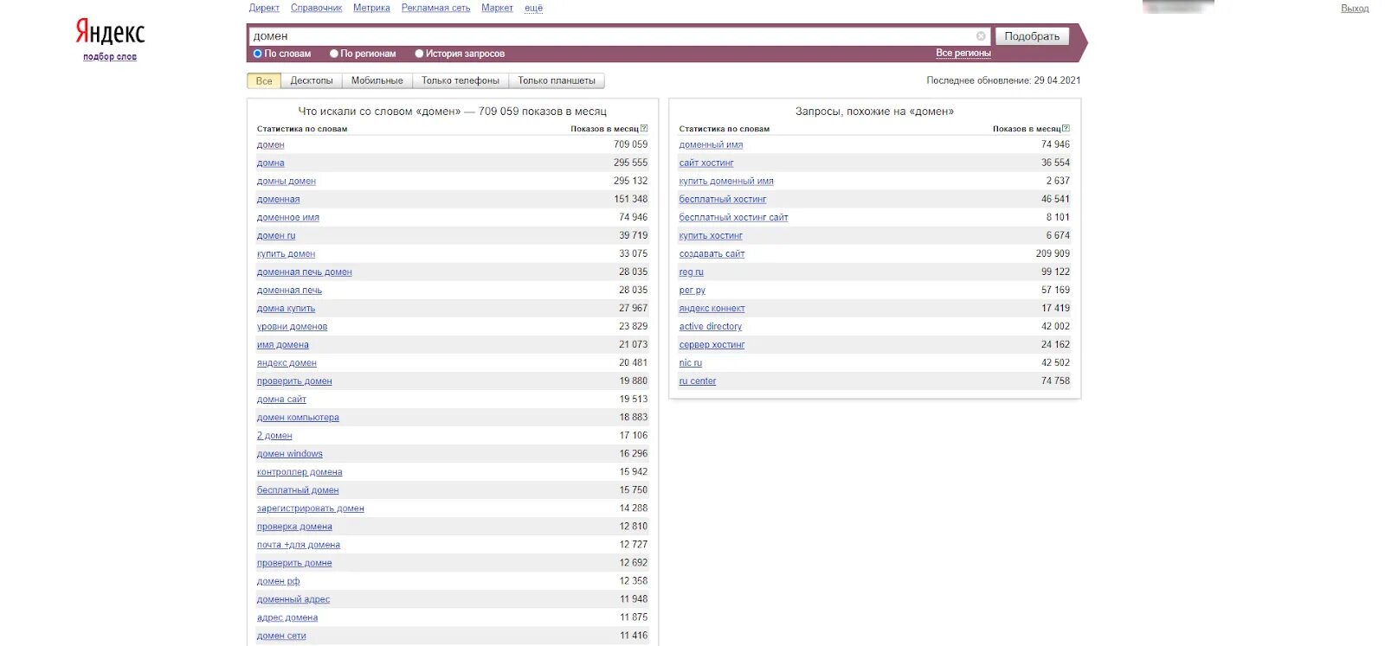This screenshot has width=1385, height=646.
Task: Expand the 'ещё' services menu
Action: 534,8
